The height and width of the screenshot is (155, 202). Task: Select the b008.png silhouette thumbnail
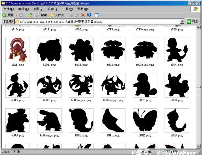click(x=177, y=85)
